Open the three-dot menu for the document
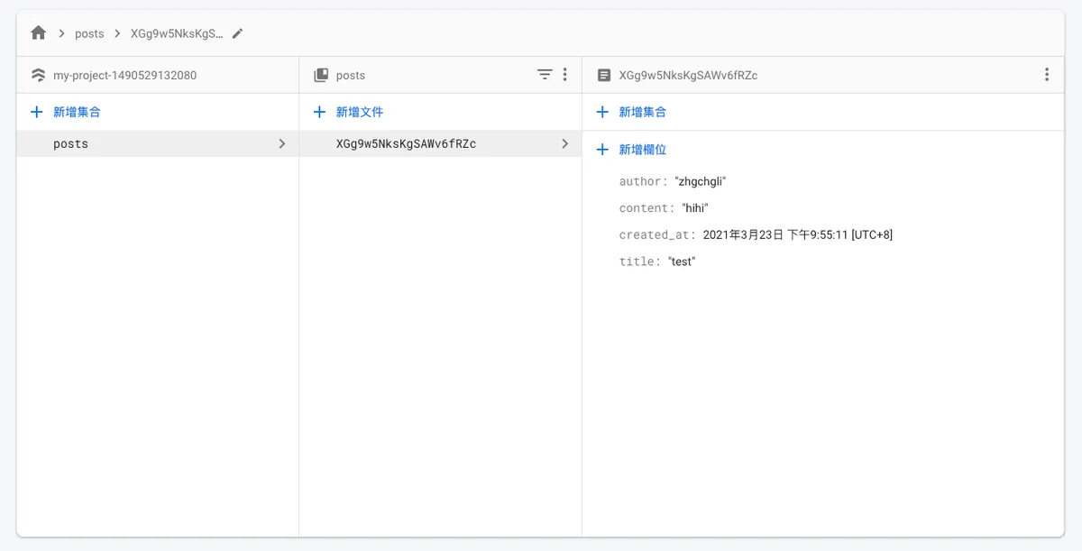Viewport: 1082px width, 551px height. pyautogui.click(x=1046, y=75)
